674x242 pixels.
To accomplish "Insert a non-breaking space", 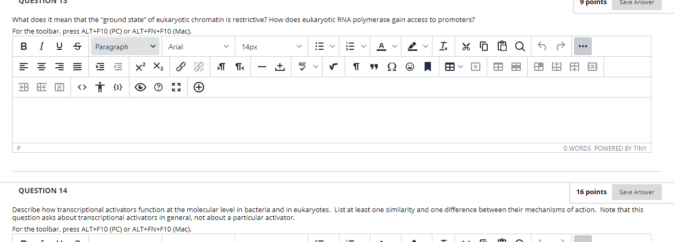I will (279, 67).
